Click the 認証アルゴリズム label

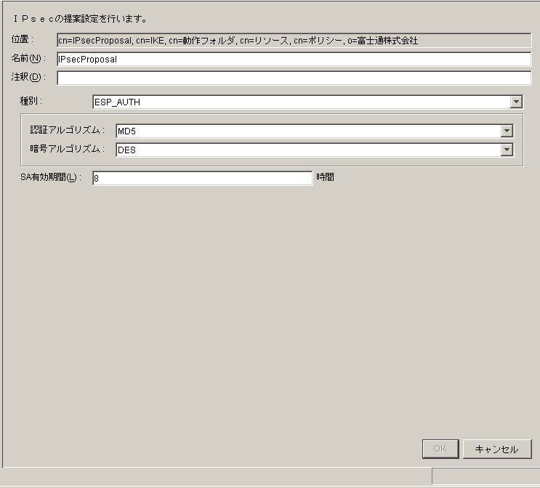coord(67,130)
